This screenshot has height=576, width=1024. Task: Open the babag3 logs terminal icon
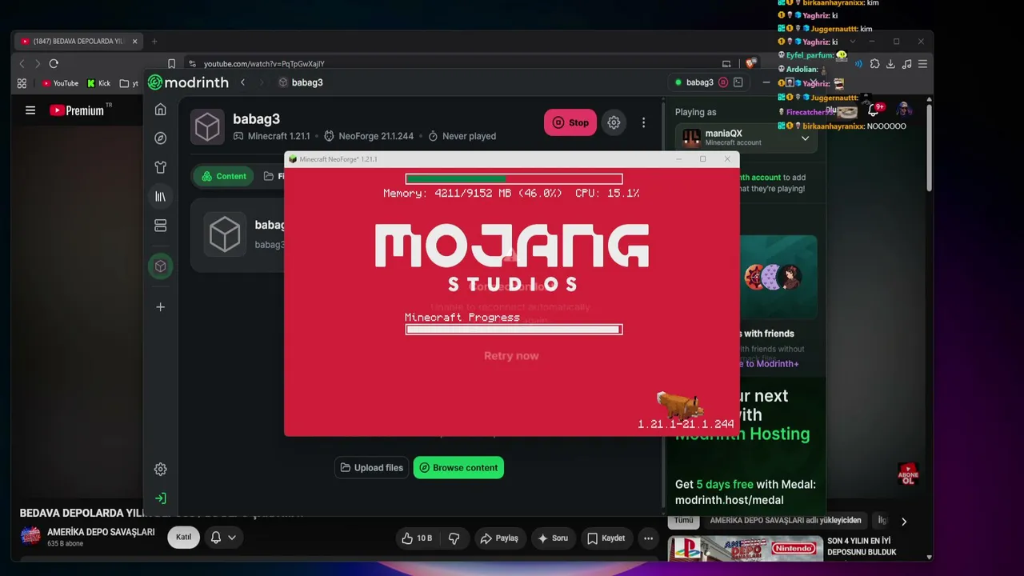[x=738, y=82]
